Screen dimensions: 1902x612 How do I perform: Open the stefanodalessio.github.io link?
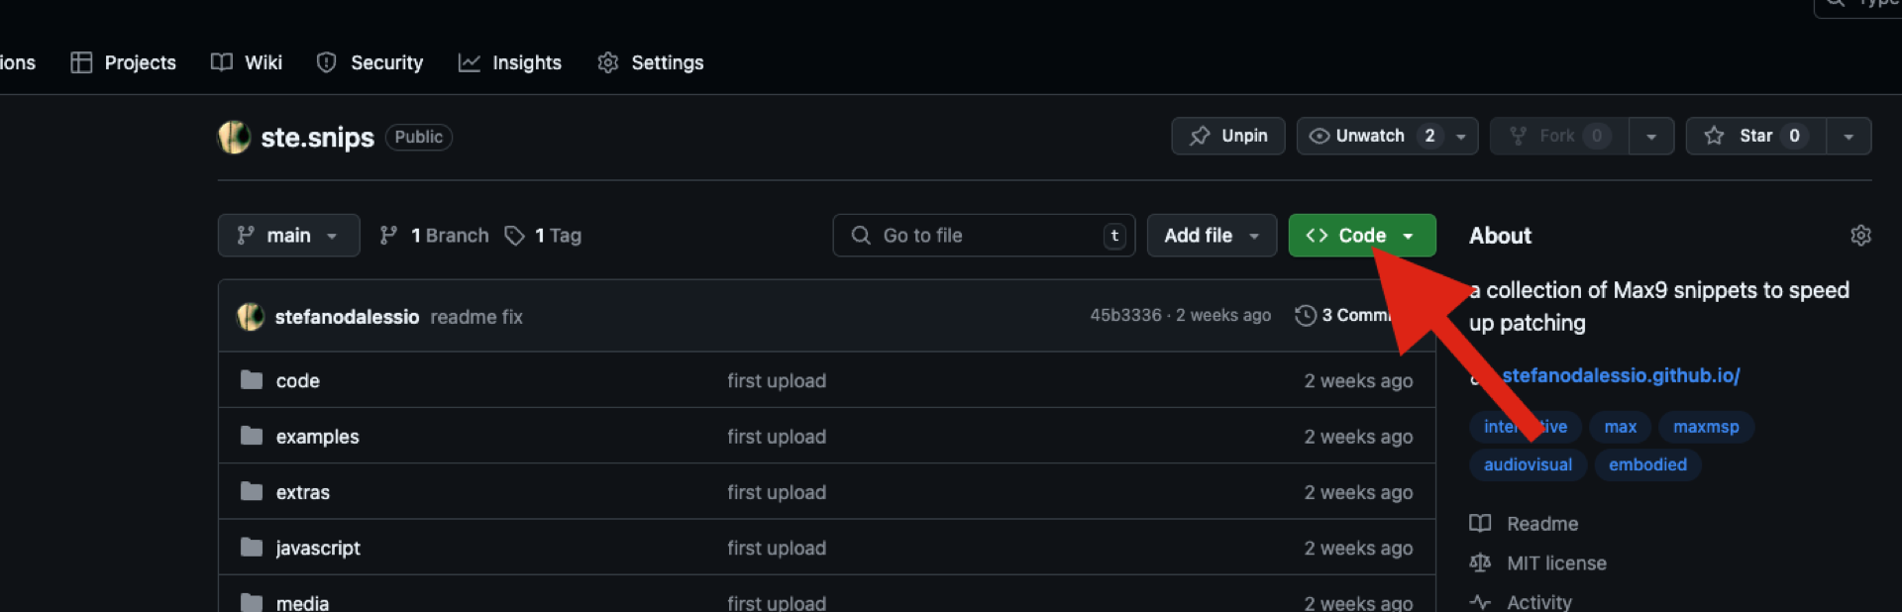point(1621,376)
